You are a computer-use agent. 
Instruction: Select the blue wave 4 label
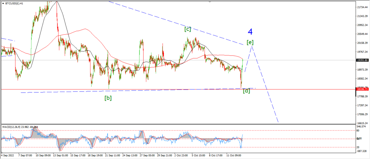tap(250, 32)
